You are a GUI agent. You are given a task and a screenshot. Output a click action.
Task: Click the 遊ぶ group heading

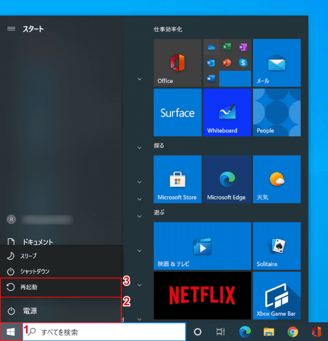(159, 212)
